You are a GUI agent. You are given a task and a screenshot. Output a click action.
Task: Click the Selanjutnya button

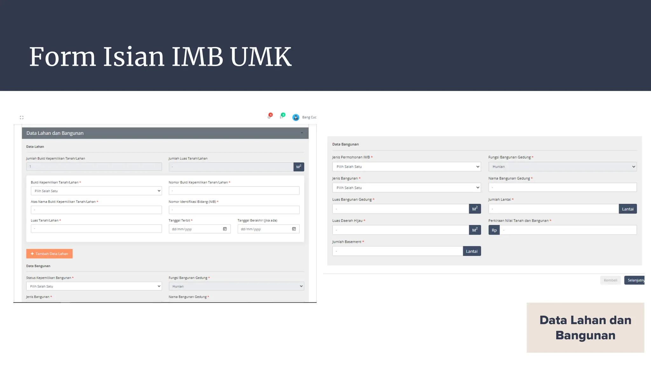(x=634, y=280)
